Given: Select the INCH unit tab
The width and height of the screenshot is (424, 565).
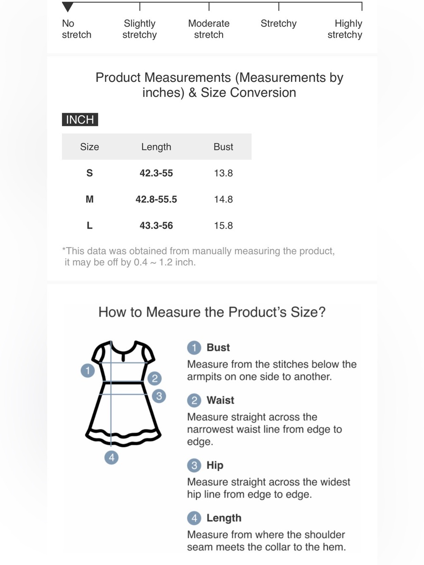Looking at the screenshot, I should [80, 120].
